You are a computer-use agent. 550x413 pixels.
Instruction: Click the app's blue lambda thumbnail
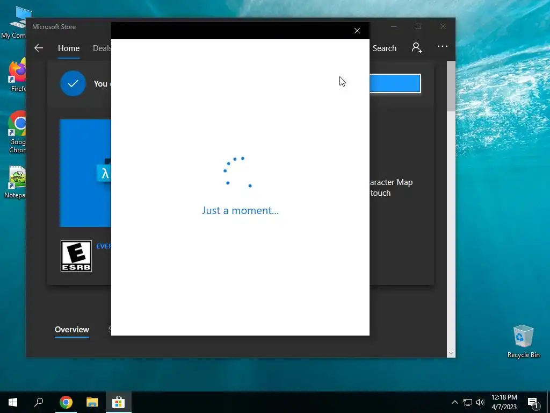pyautogui.click(x=85, y=173)
